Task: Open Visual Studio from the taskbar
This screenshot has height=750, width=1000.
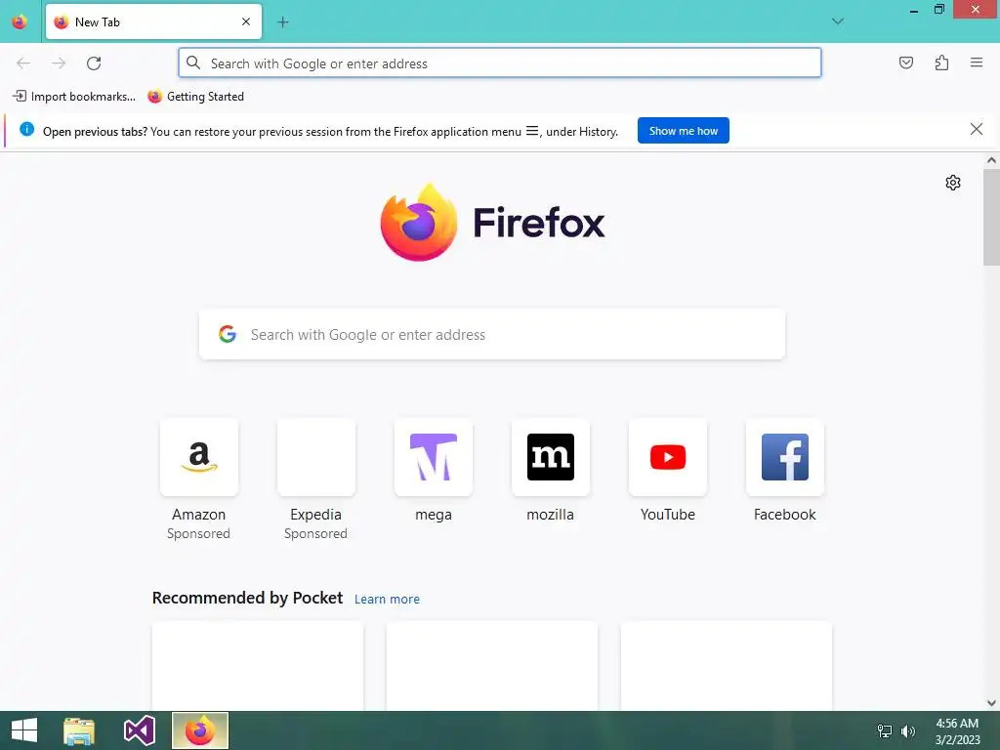Action: coord(139,730)
